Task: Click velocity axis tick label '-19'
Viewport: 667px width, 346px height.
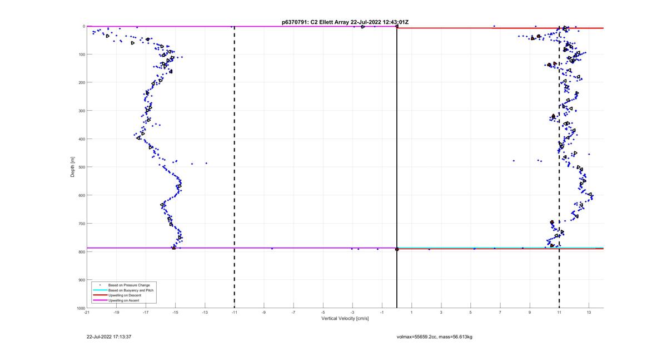Action: (116, 313)
